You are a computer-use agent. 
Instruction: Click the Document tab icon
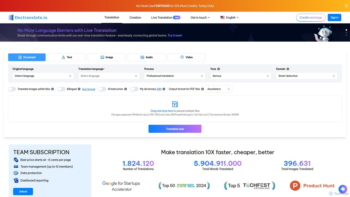pyautogui.click(x=20, y=57)
